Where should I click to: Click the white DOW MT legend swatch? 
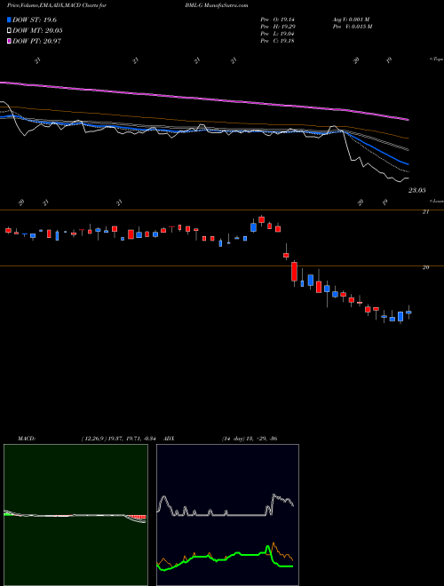click(x=10, y=30)
